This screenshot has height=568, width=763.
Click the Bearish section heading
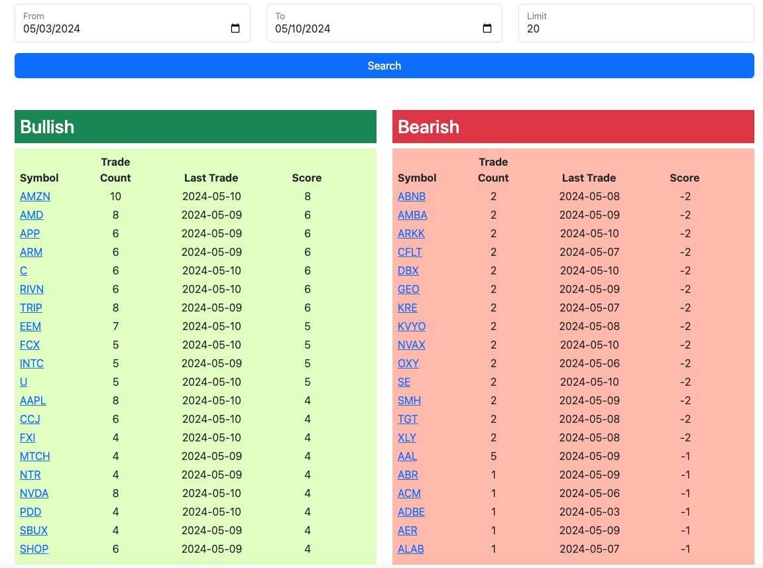point(428,127)
